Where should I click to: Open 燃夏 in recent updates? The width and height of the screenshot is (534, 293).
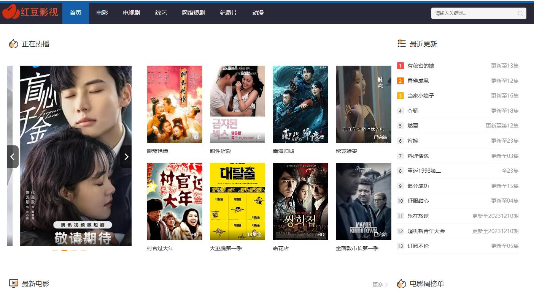tap(413, 126)
